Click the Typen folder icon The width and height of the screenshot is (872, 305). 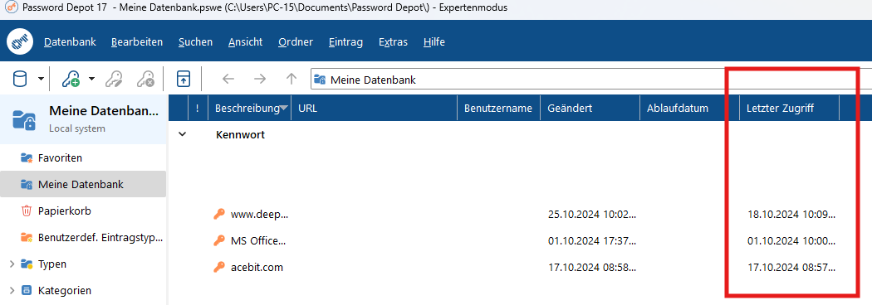[26, 264]
